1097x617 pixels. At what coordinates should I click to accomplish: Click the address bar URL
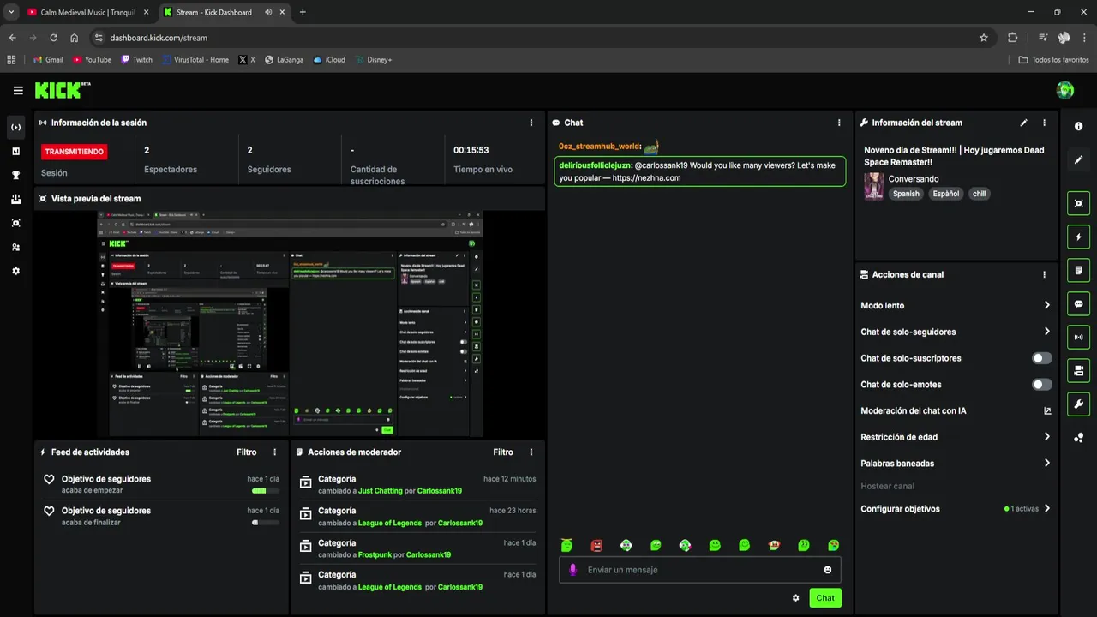[159, 38]
